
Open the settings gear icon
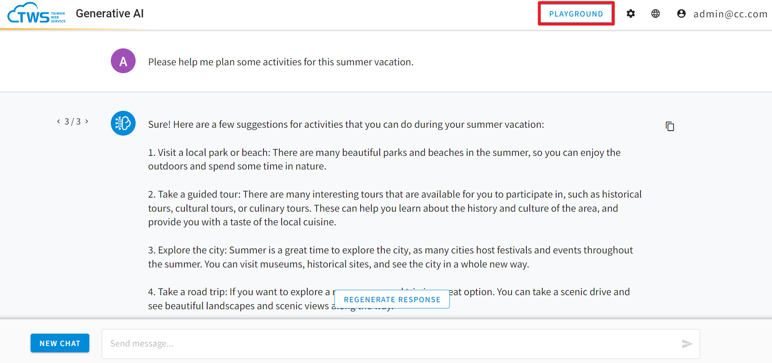(631, 14)
